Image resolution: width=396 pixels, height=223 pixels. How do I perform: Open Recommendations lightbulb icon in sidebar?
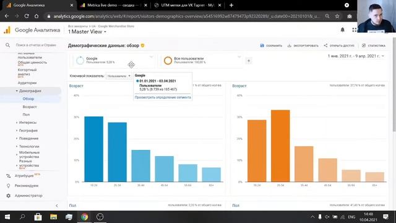pyautogui.click(x=8, y=186)
